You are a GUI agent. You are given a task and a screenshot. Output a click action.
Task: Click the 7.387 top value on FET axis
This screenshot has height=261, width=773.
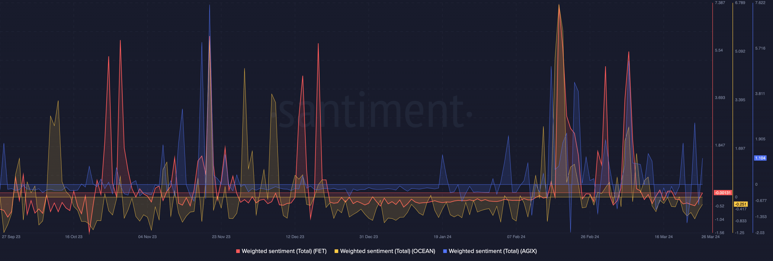coord(720,3)
